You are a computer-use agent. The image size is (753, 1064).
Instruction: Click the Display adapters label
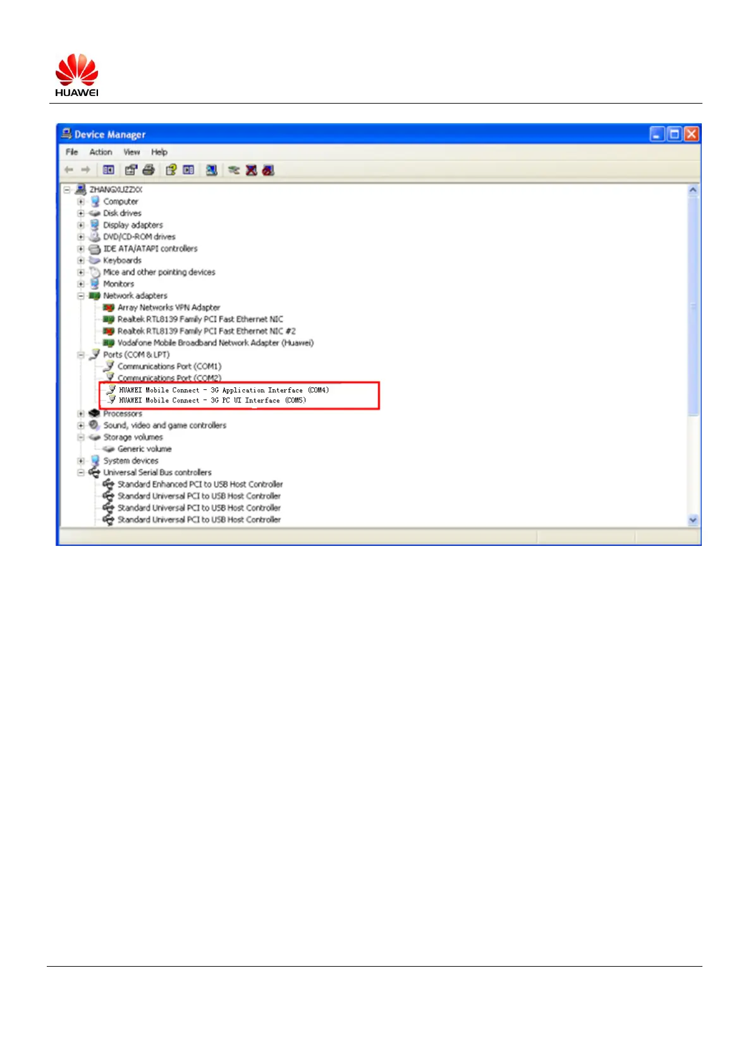tap(133, 225)
